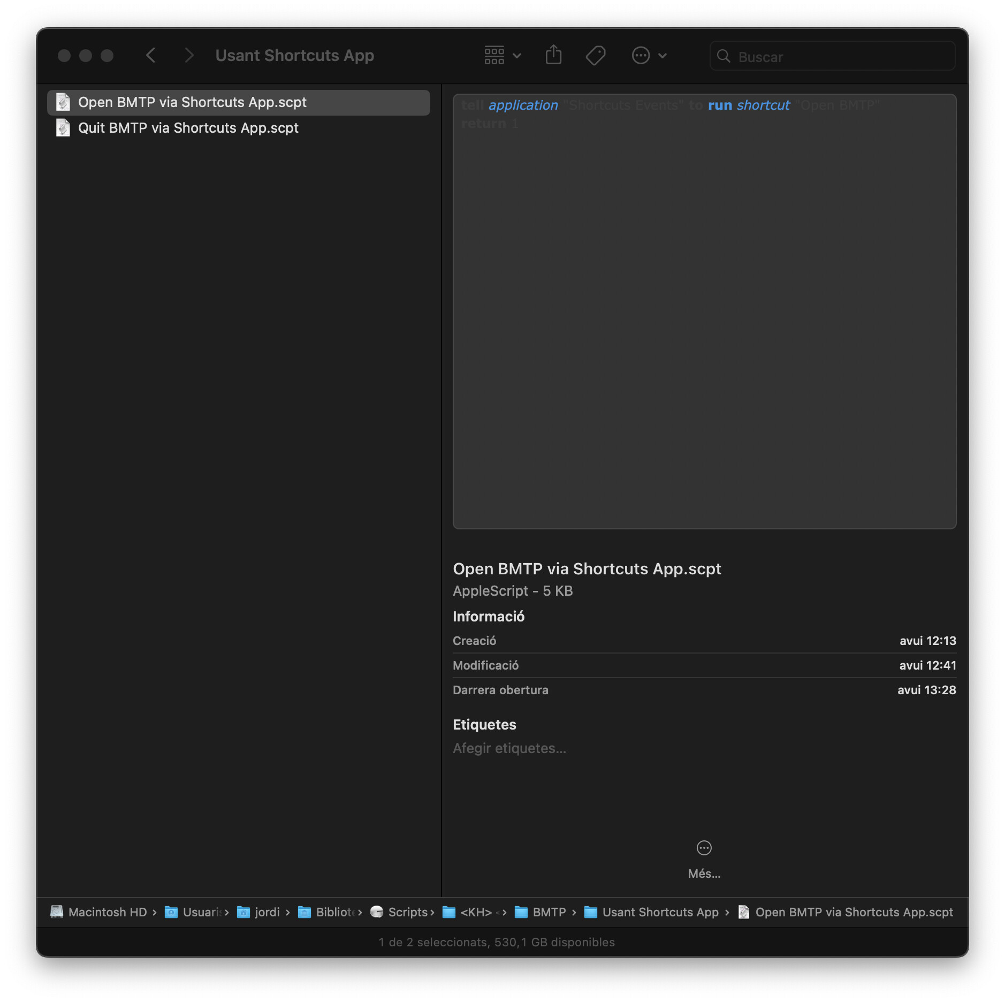The image size is (1005, 1002).
Task: Open Macintosh HD in the path bar
Action: coord(98,912)
